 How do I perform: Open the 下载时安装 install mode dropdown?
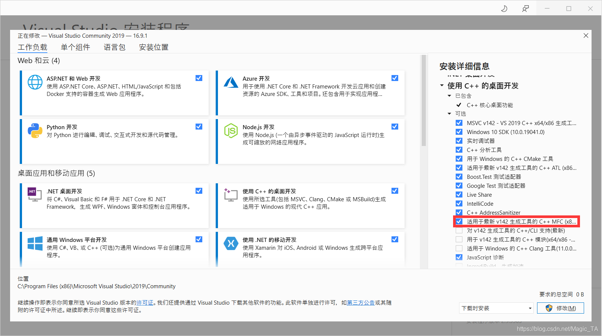(x=496, y=308)
